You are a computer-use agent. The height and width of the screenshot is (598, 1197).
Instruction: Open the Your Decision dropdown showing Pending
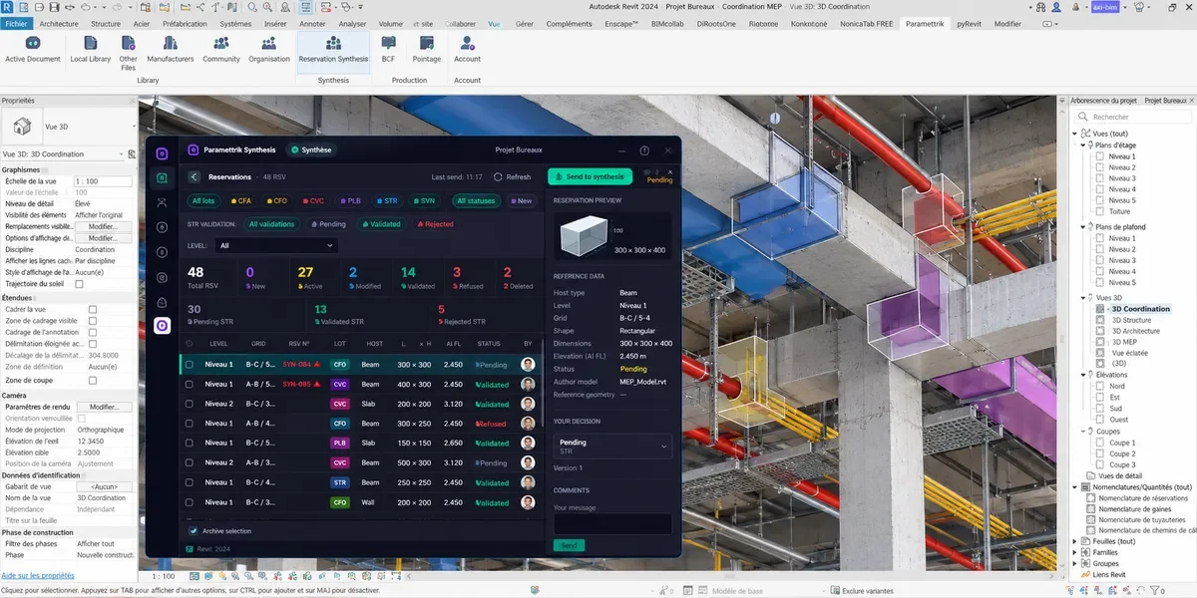612,447
